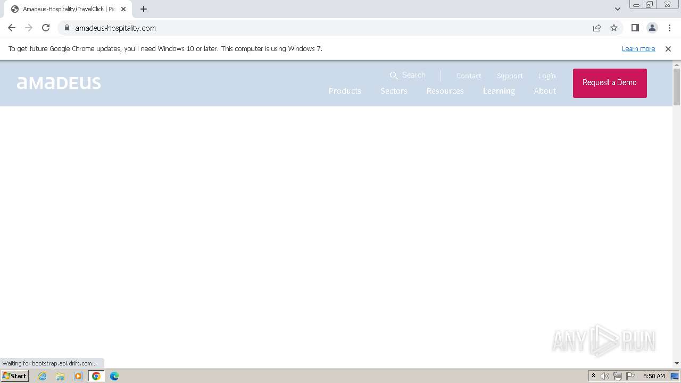Open the Resources menu
681x383 pixels.
(445, 91)
